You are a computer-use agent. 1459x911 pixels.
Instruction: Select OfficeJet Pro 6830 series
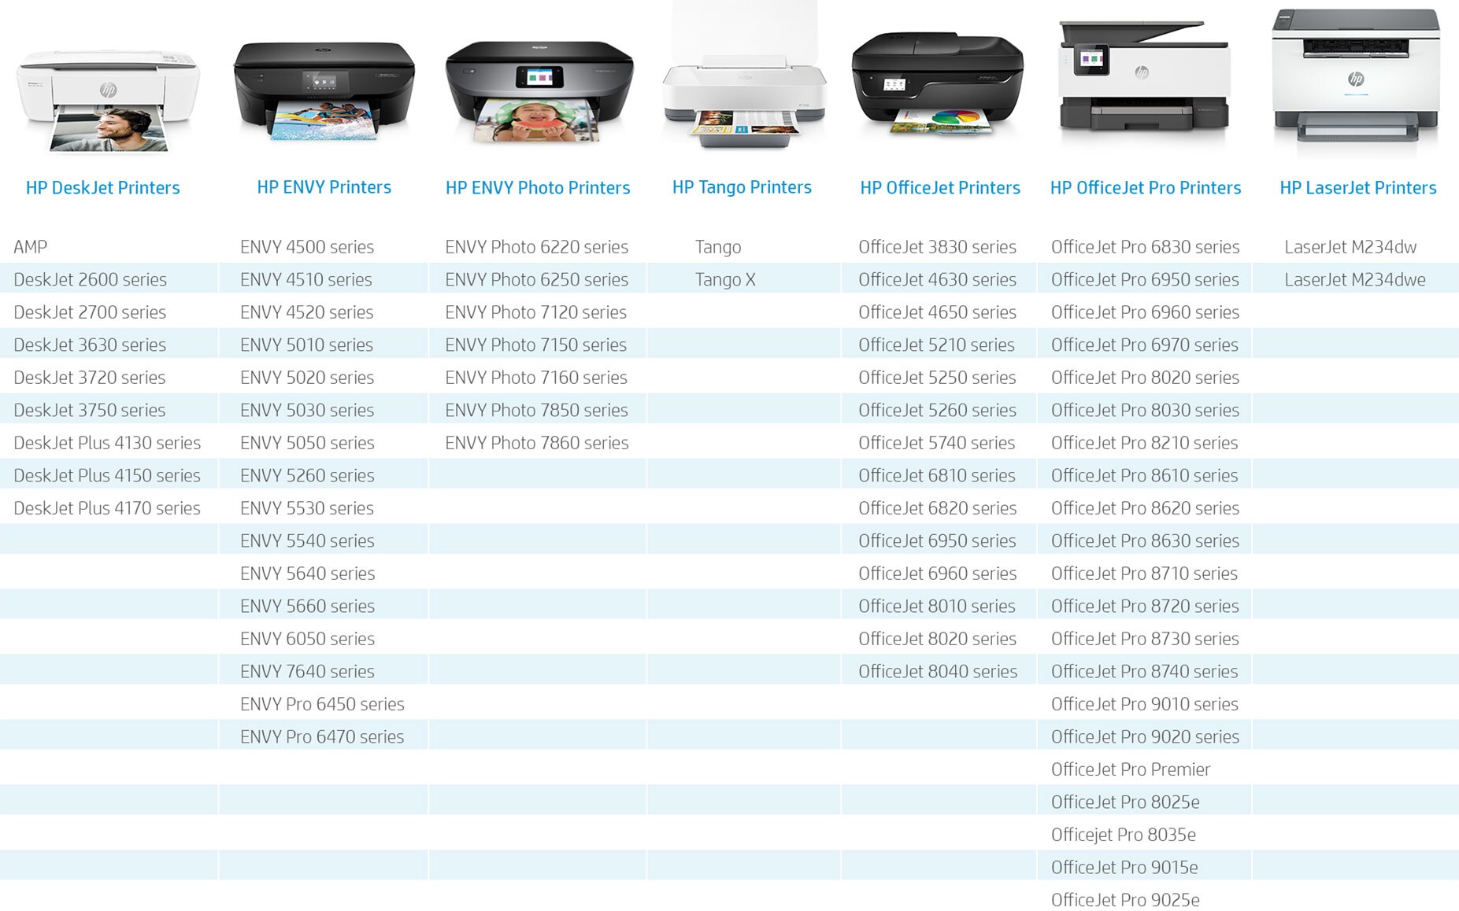tap(1146, 247)
